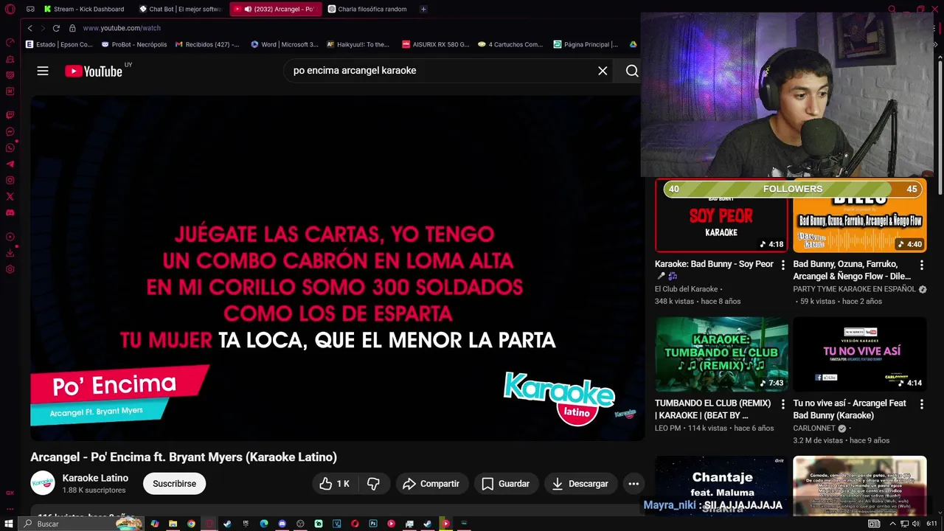Open options menu for Soy Peor karaoke
944x531 pixels.
coord(783,265)
